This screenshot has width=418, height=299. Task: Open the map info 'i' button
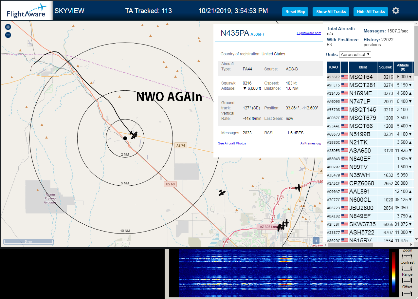pos(316,240)
